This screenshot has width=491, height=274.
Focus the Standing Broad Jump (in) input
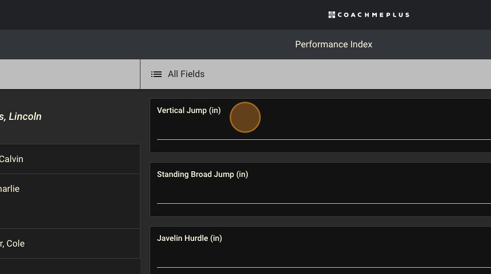[324, 195]
